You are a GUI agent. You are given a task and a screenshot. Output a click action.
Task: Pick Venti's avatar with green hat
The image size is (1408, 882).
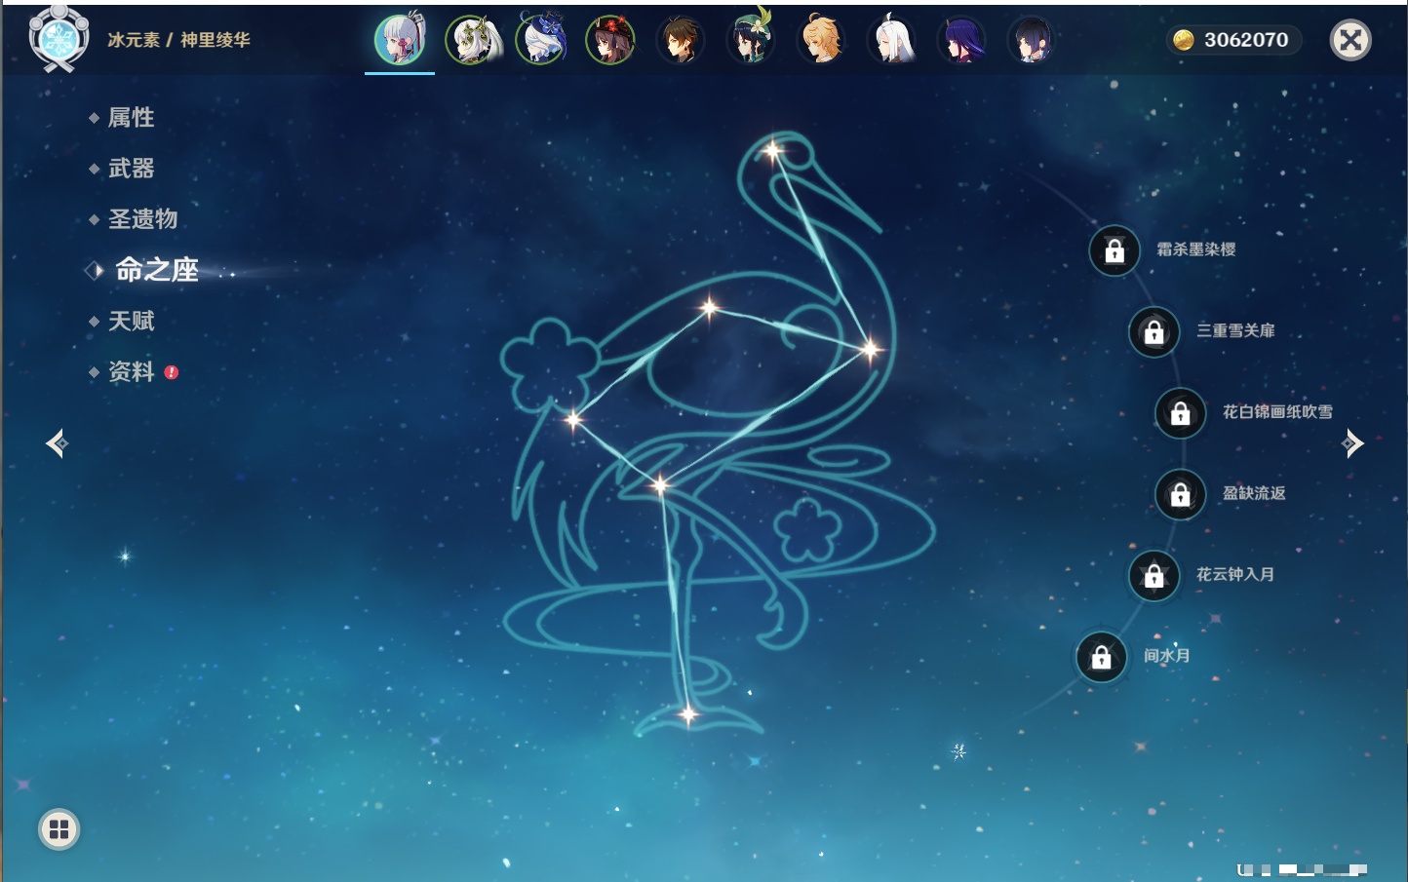[x=751, y=41]
